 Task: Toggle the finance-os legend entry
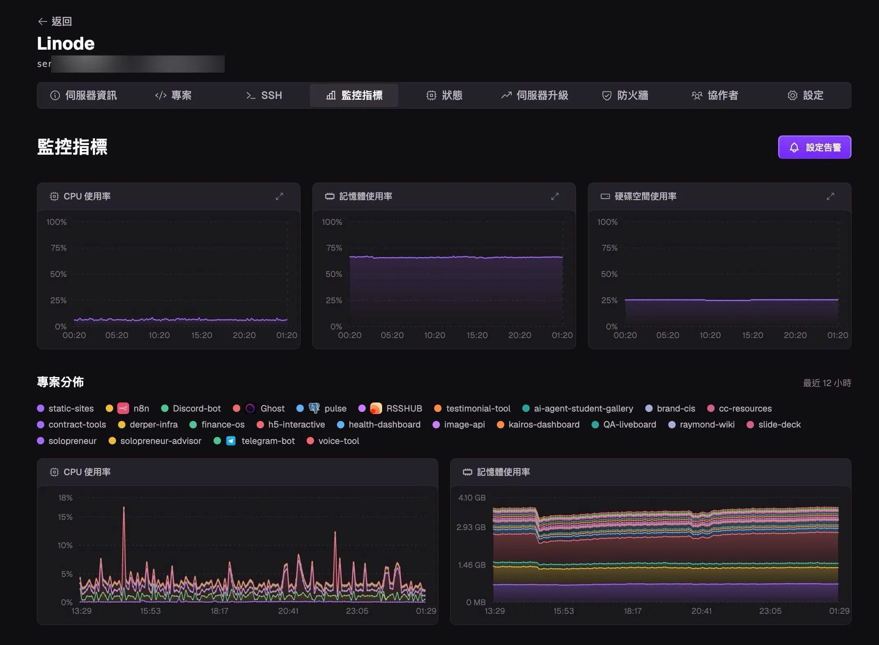click(x=217, y=424)
